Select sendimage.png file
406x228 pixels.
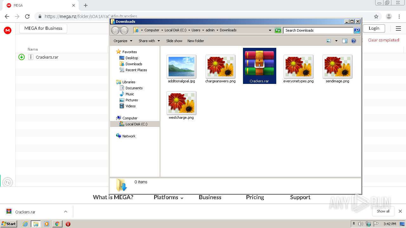click(x=337, y=69)
